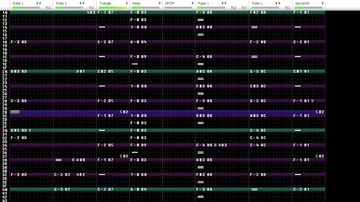Image resolution: width=360 pixels, height=202 pixels.
Task: Toggle Pulse 2 channel header next to Sawtooth
Action: [x=257, y=3]
